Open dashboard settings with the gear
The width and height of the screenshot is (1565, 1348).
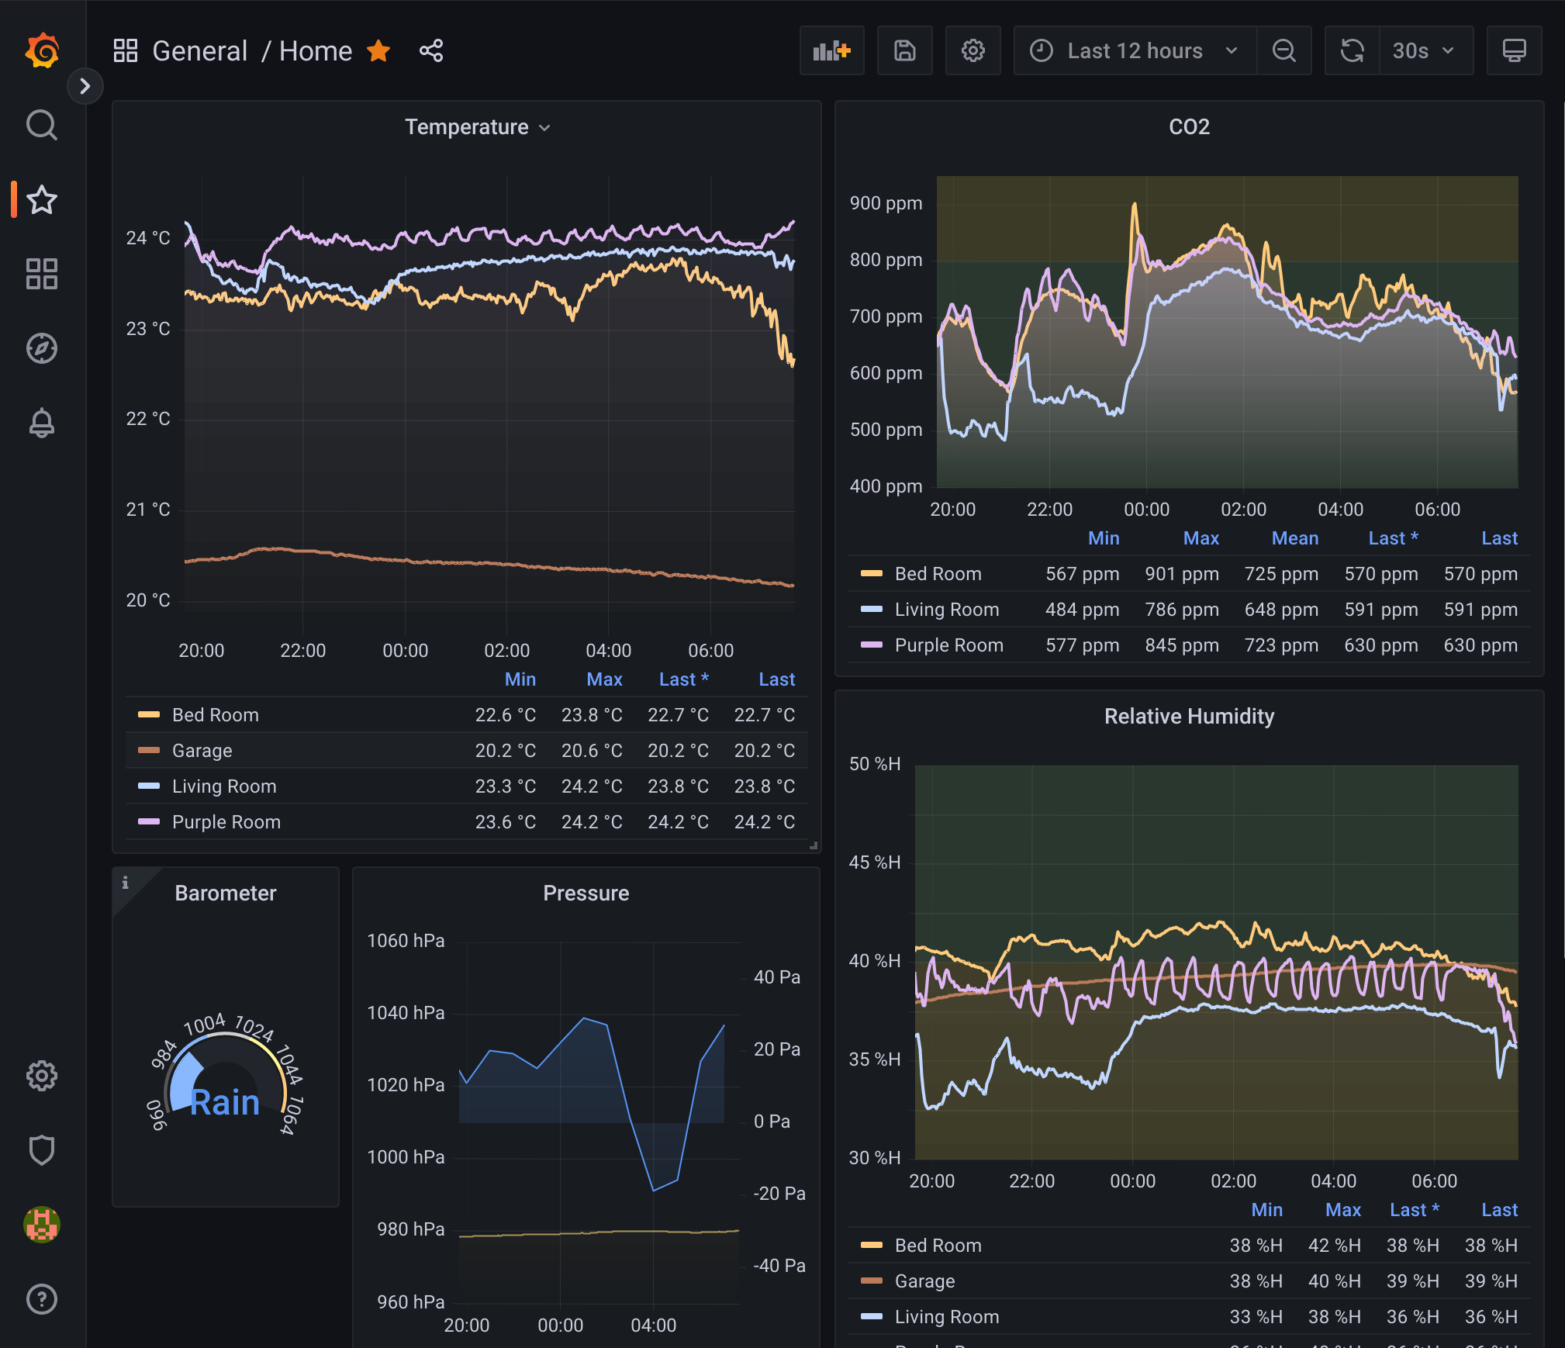click(973, 50)
